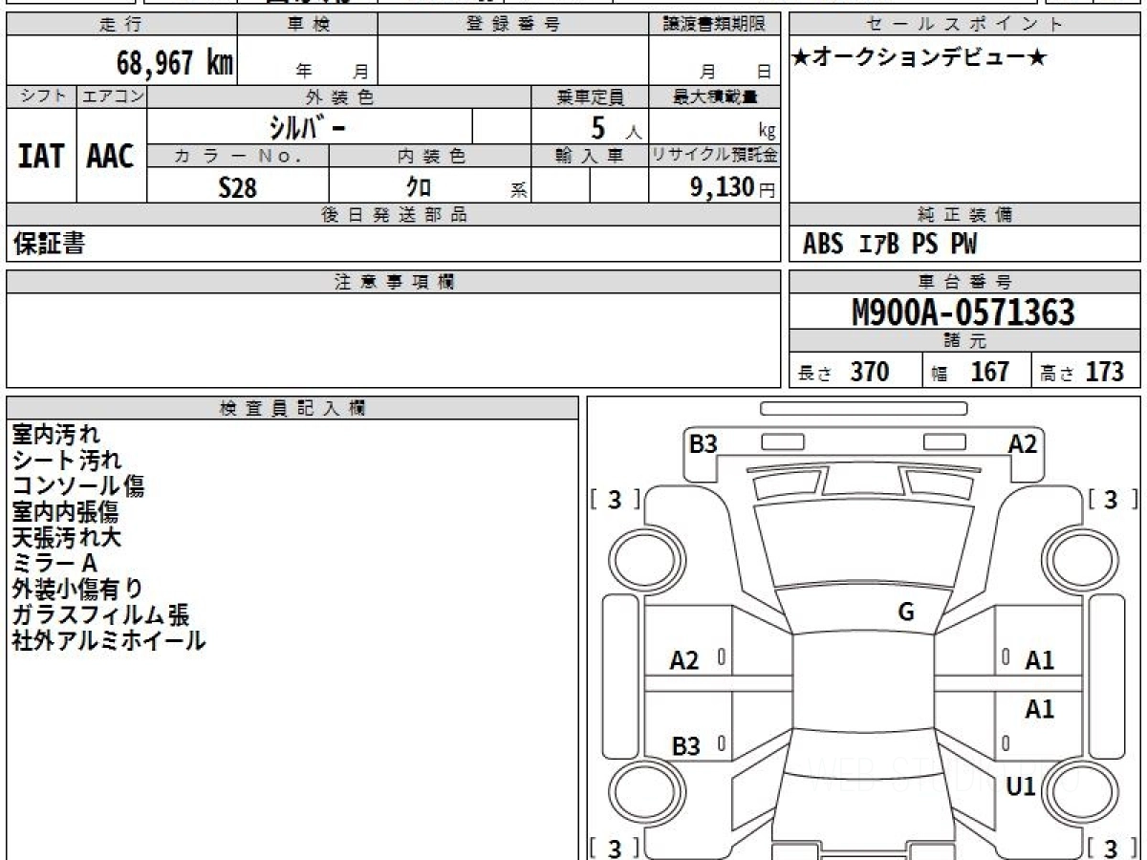This screenshot has height=860, width=1147.
Task: Click the ABS エアB PS PW equipment line
Action: [x=890, y=245]
